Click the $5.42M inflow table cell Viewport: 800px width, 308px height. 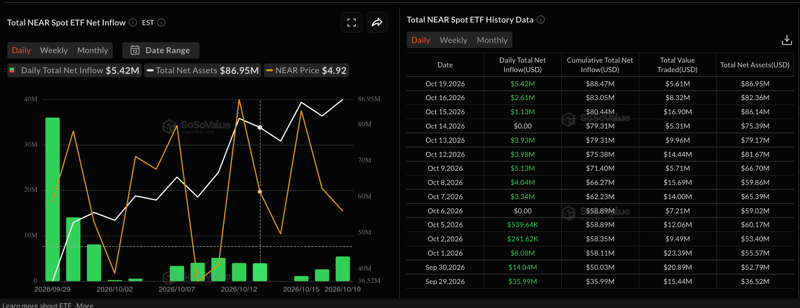coord(523,84)
